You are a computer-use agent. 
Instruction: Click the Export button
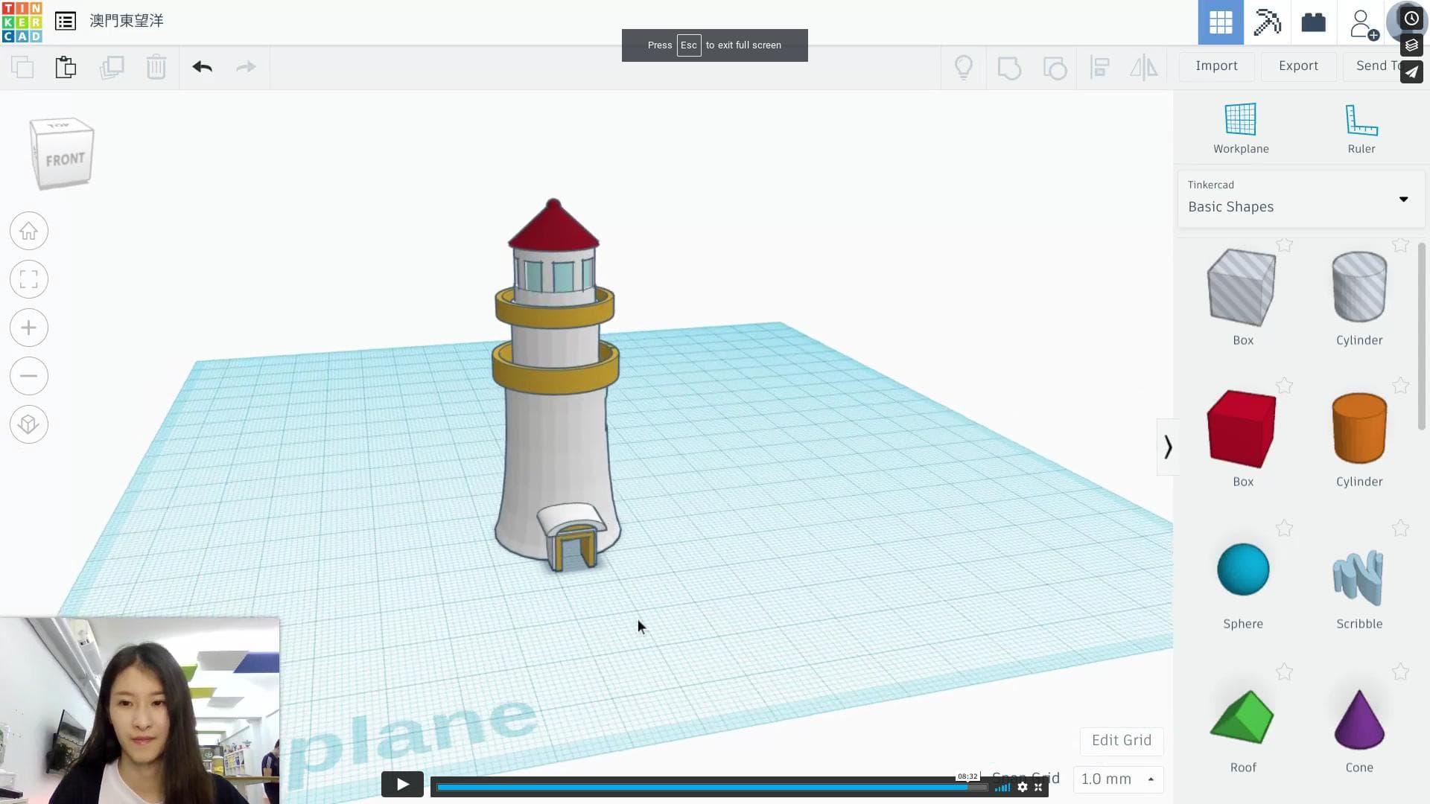pos(1298,66)
